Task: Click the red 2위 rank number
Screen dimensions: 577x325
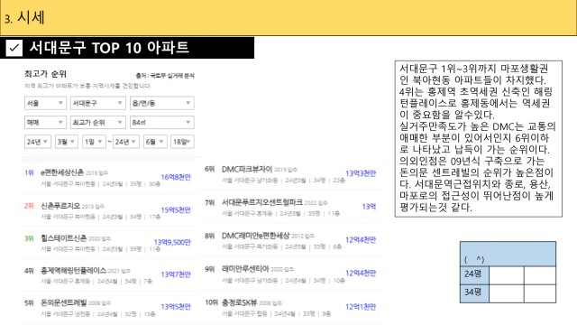Action: [29, 206]
